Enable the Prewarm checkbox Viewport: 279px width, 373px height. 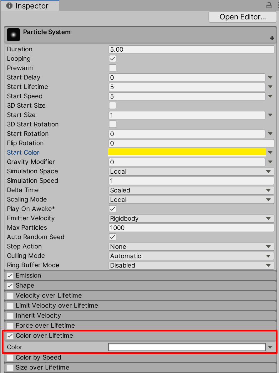tap(112, 68)
